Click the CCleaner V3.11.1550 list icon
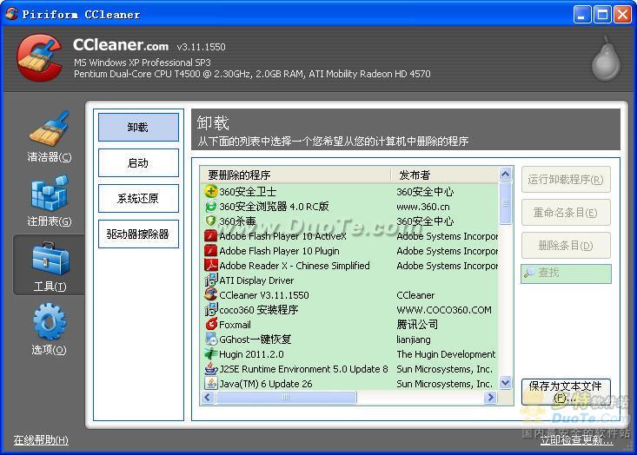The image size is (637, 455). [210, 294]
